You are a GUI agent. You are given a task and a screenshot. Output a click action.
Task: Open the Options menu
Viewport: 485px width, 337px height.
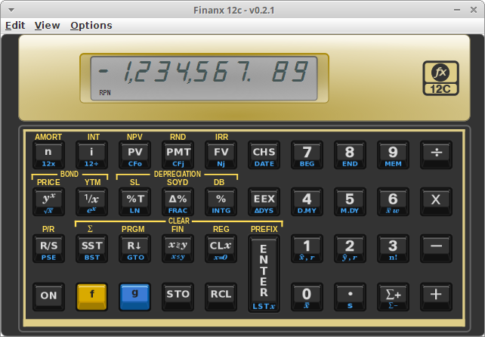[91, 26]
